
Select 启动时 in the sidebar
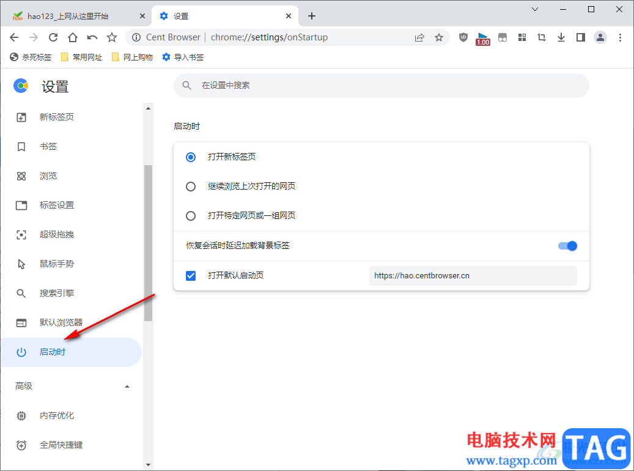(71, 352)
